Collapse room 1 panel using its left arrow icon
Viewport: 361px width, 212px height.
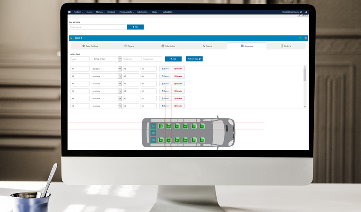click(71, 38)
